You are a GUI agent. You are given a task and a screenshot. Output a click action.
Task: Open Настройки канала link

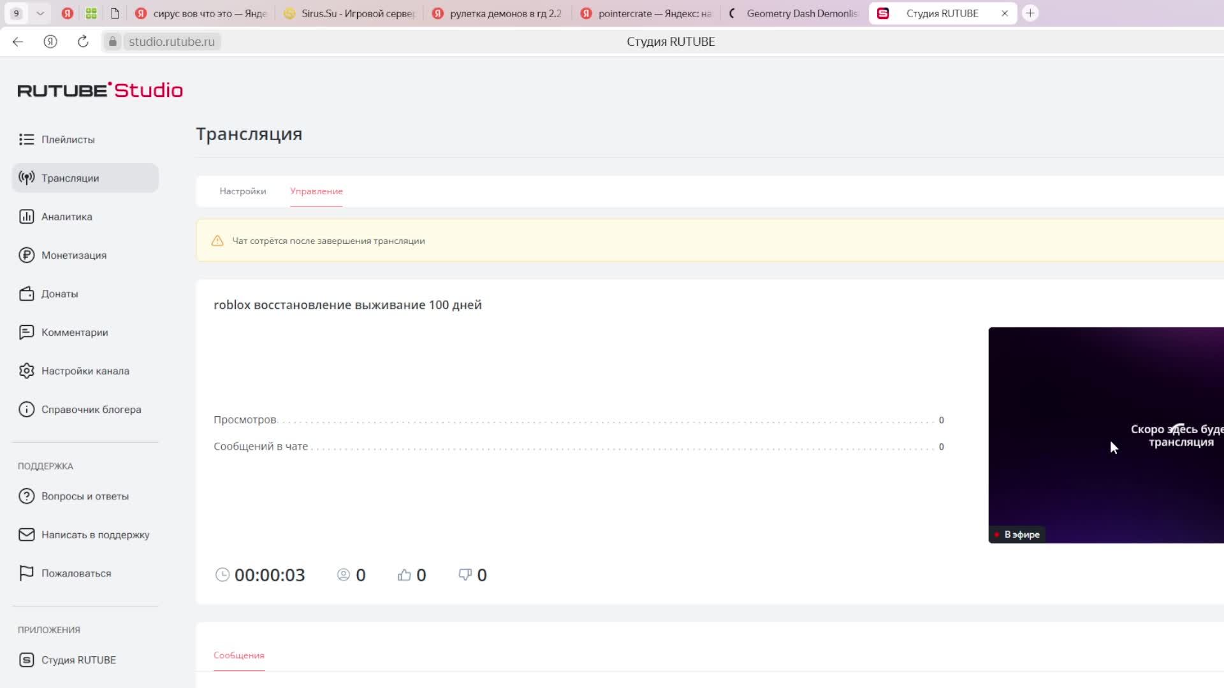pyautogui.click(x=85, y=371)
